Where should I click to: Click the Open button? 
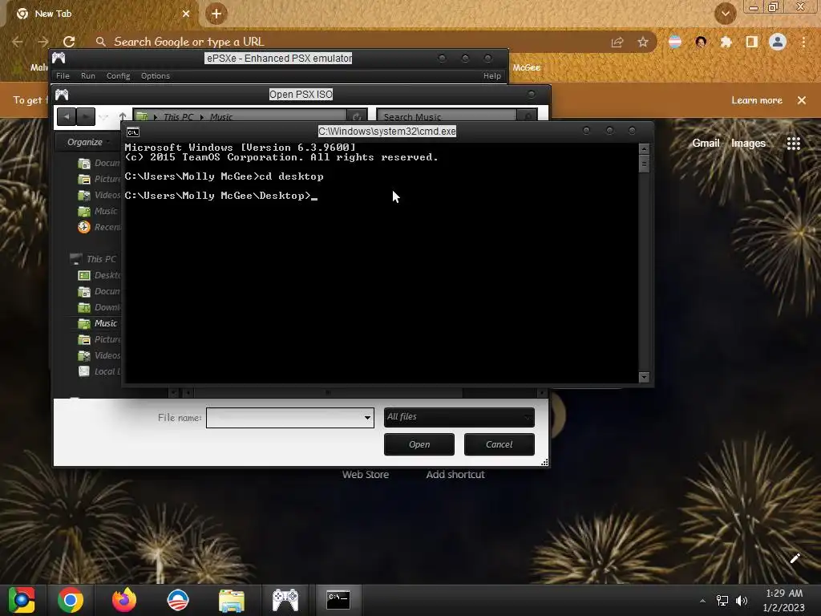(419, 444)
